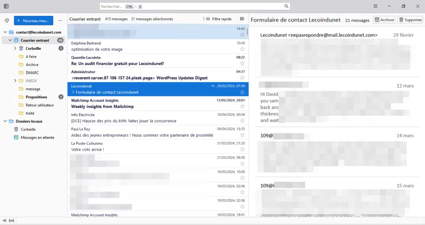Open the Retour utilisateur folder

(39, 105)
